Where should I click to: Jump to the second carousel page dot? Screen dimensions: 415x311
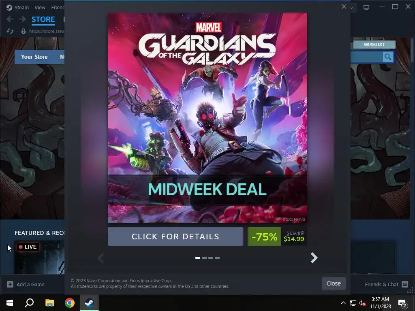click(x=204, y=258)
